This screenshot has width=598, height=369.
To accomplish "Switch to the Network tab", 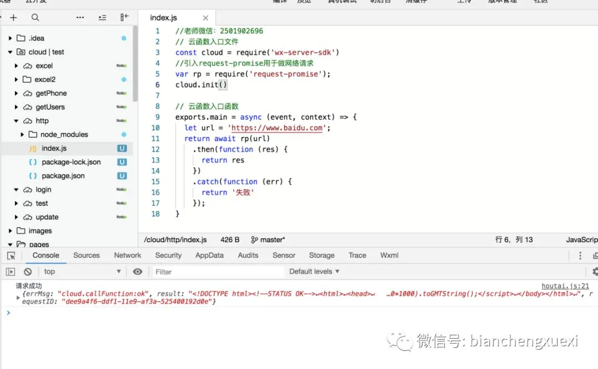I will click(127, 256).
